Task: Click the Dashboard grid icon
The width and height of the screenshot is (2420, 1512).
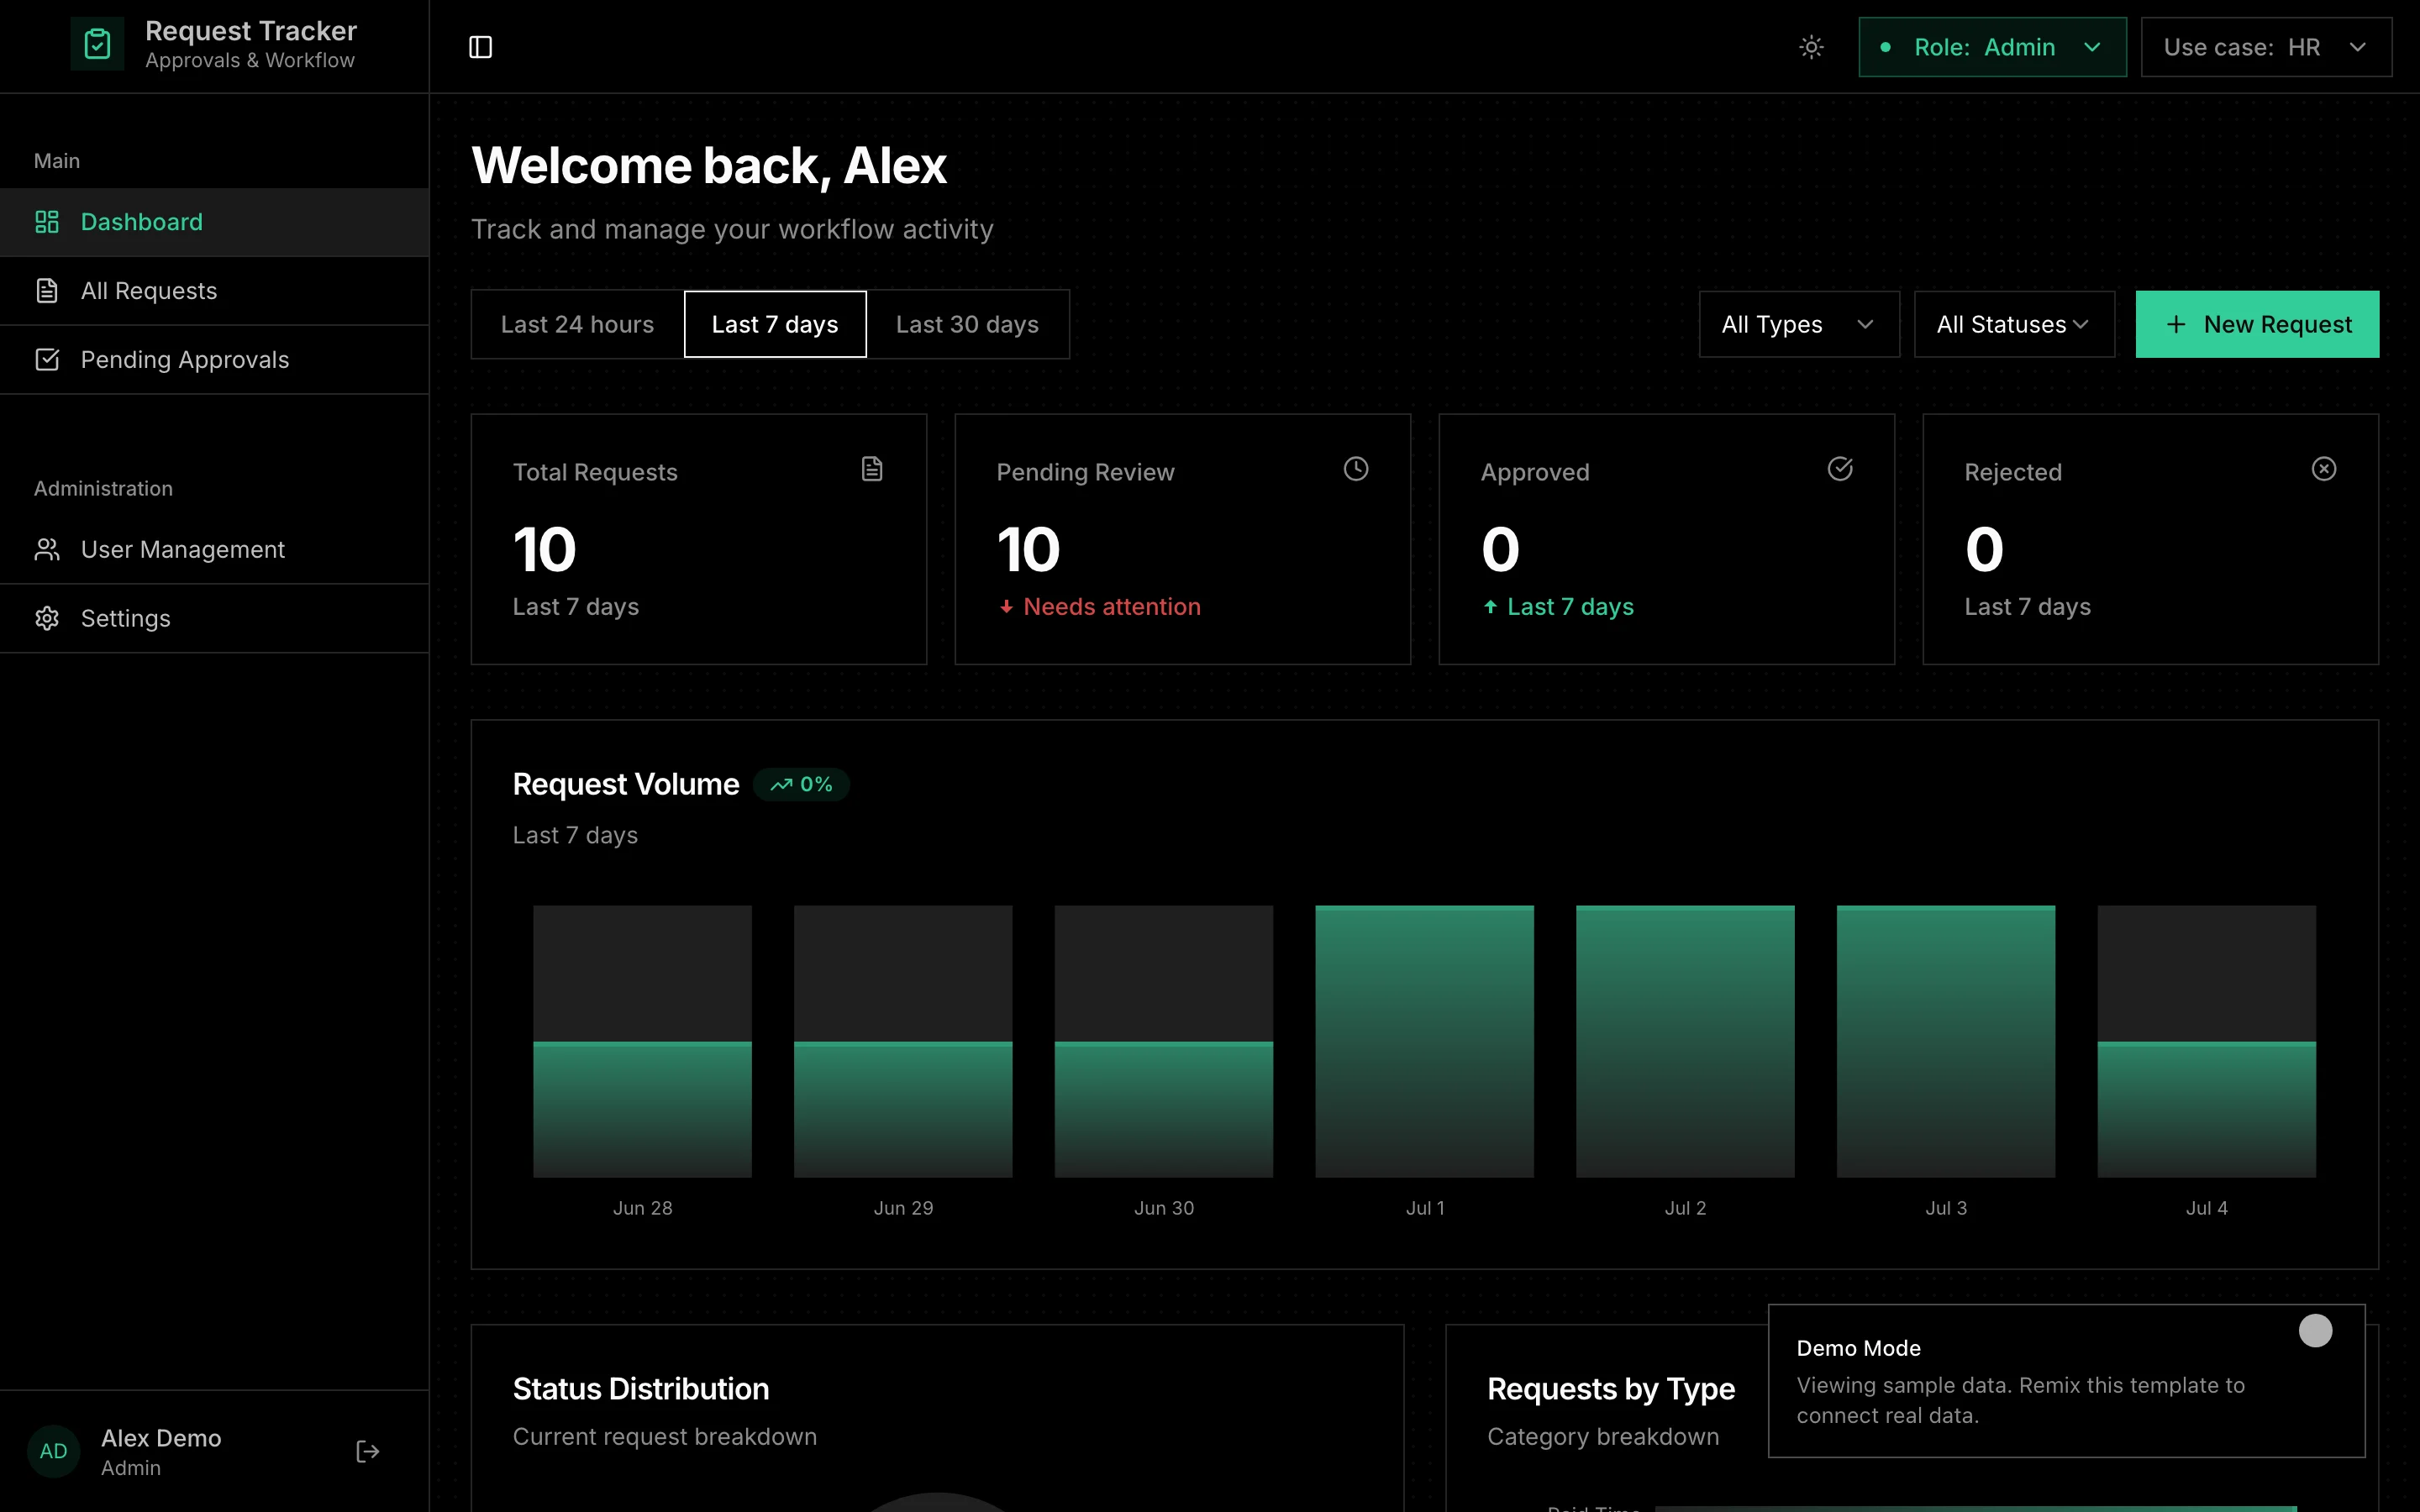Action: [x=47, y=222]
